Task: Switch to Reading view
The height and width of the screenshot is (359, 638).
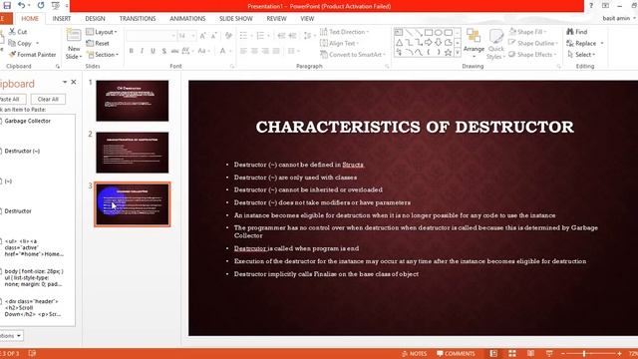Action: pyautogui.click(x=530, y=353)
